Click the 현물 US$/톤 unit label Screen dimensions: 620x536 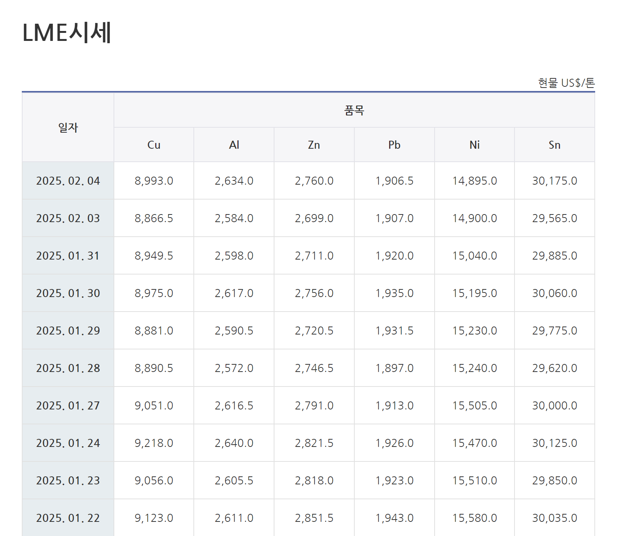pyautogui.click(x=566, y=83)
